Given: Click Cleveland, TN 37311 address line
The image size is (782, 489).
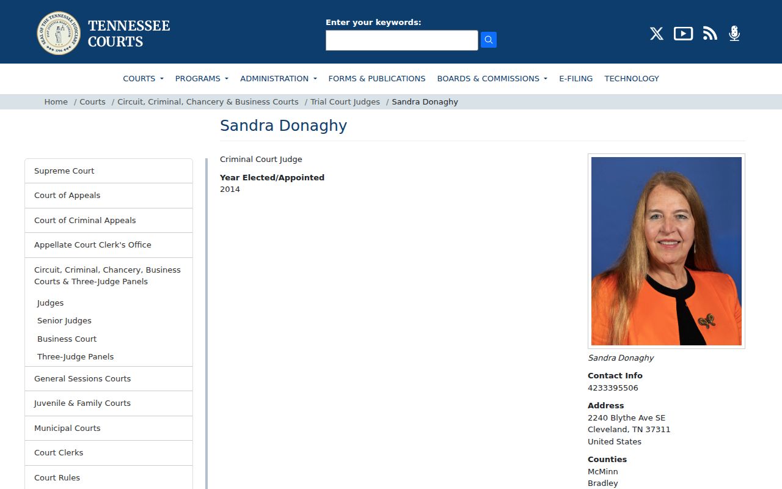Looking at the screenshot, I should click(x=629, y=430).
